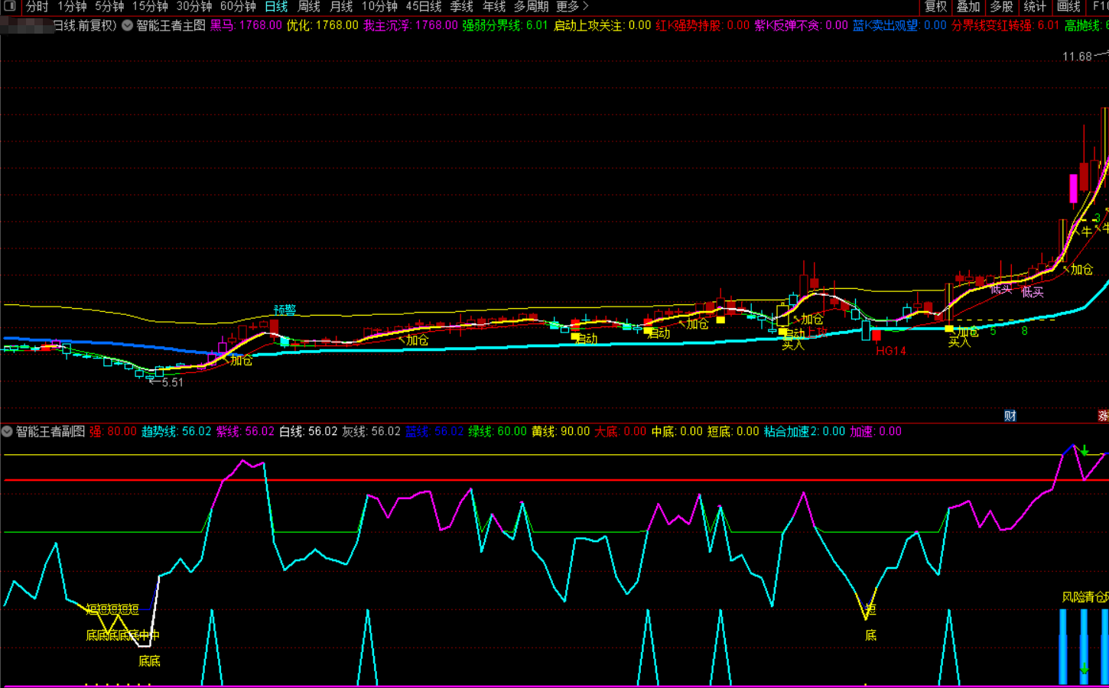Click the 黑马: 1768.00 indicator value
Screen dimensions: 1109x688
coord(246,25)
